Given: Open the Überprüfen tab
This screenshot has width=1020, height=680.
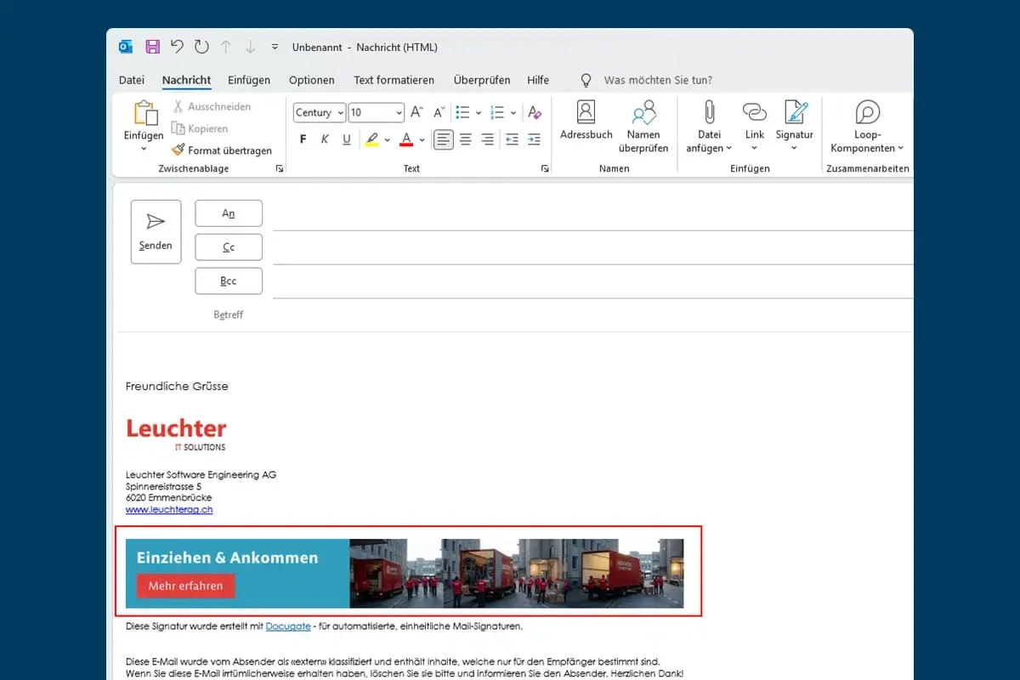Looking at the screenshot, I should (482, 80).
